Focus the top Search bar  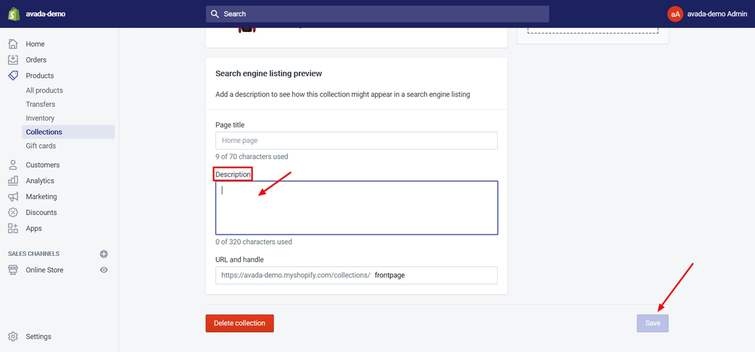377,14
